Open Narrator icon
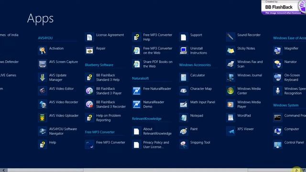Image resolution: width=306 pixels, height=172 pixels. [277, 64]
